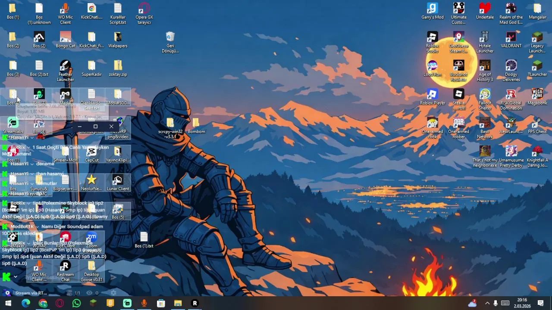
Task: Open the Feather Launcher shortcut
Action: coord(65,71)
